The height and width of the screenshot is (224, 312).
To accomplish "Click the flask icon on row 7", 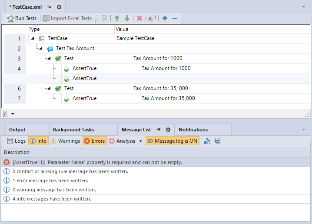I will click(x=66, y=98).
